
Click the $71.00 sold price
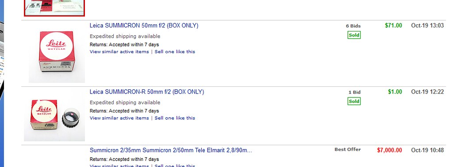(393, 25)
